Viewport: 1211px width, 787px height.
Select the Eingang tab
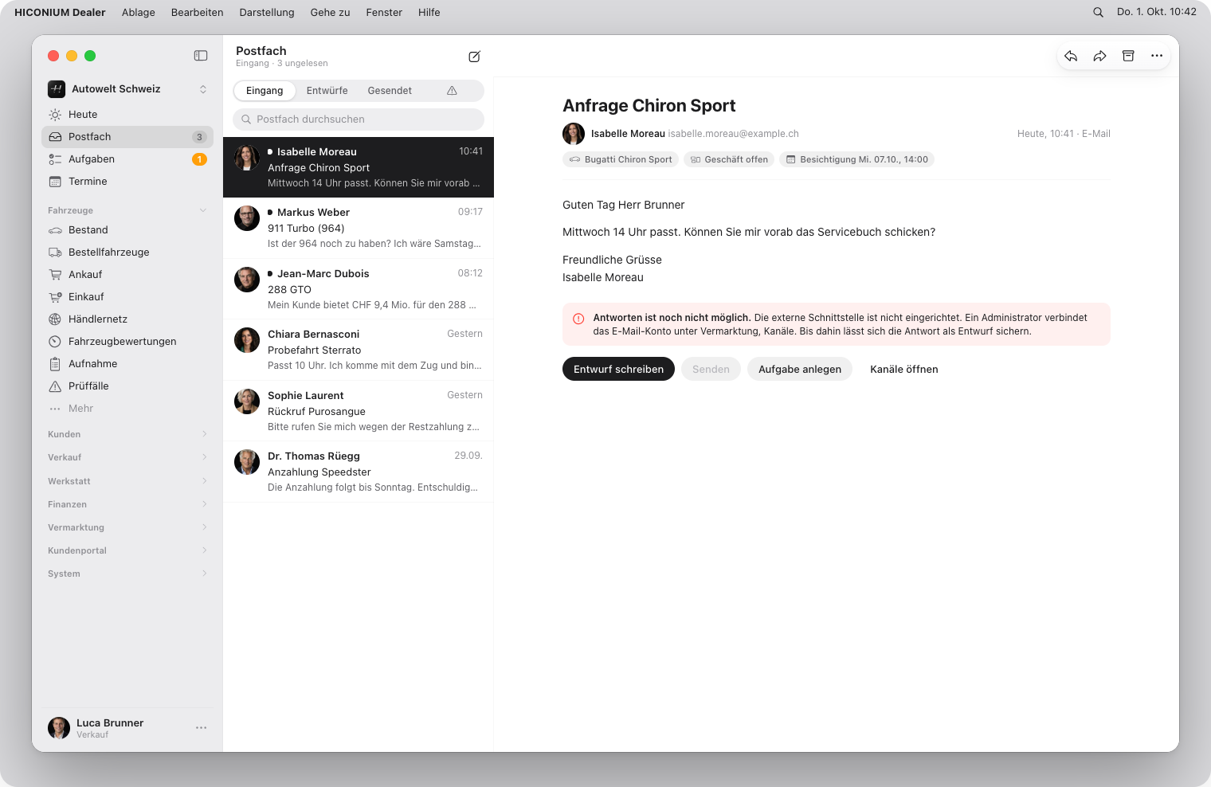point(265,91)
